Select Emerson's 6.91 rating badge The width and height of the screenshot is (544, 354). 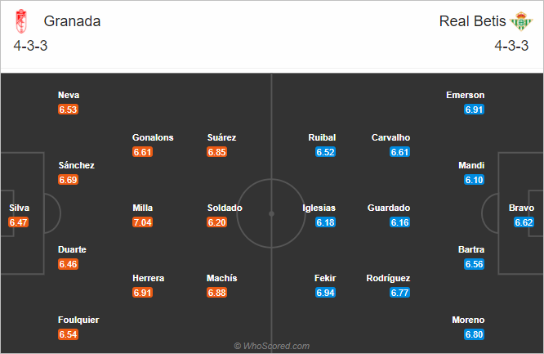point(475,110)
